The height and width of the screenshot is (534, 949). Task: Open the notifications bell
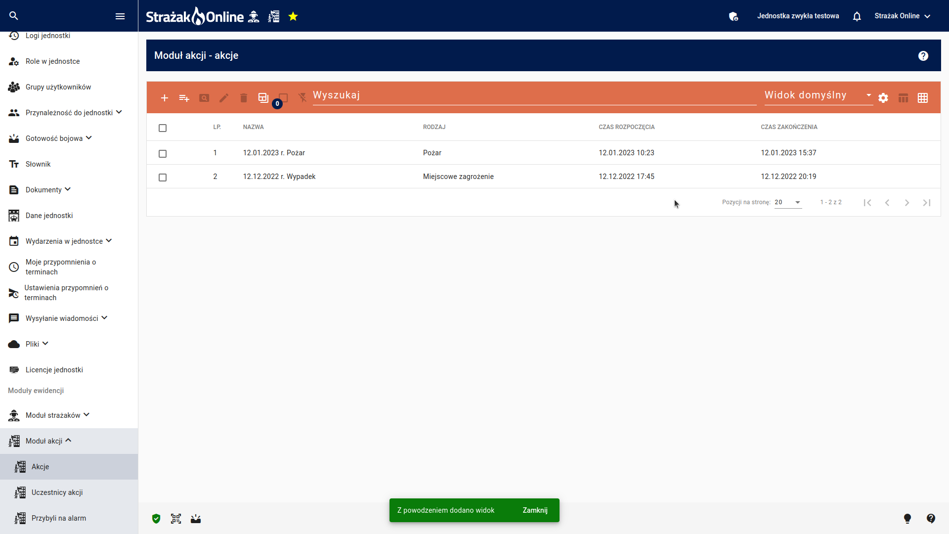[x=857, y=16]
